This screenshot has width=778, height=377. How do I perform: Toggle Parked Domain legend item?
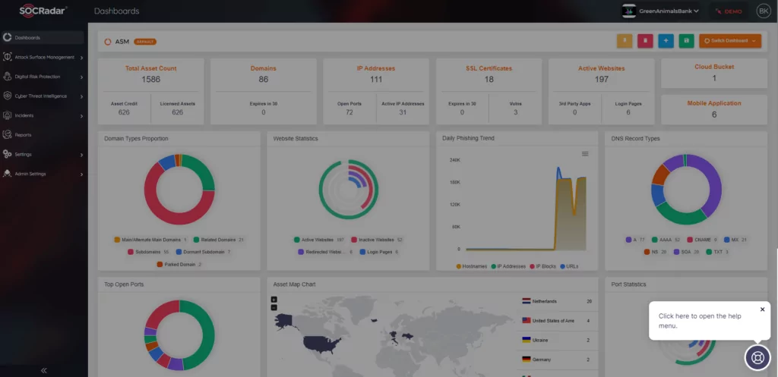tap(179, 265)
